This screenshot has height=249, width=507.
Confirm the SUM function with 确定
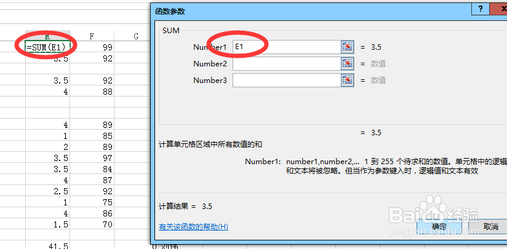pyautogui.click(x=439, y=226)
